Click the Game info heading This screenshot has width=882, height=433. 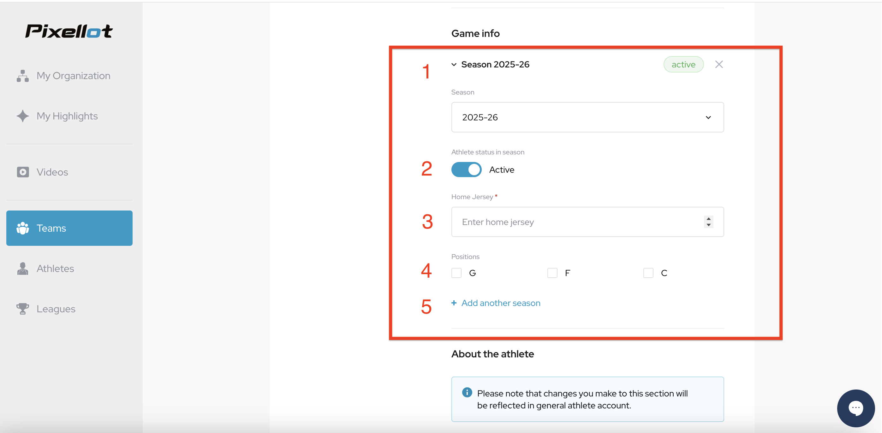click(475, 33)
